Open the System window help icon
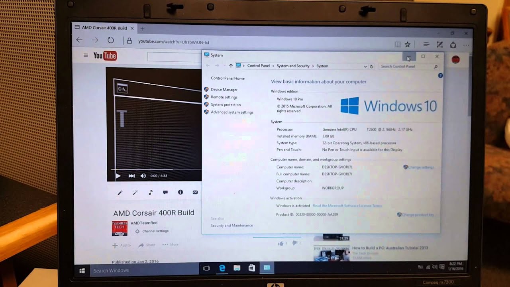The image size is (510, 287). 440,75
